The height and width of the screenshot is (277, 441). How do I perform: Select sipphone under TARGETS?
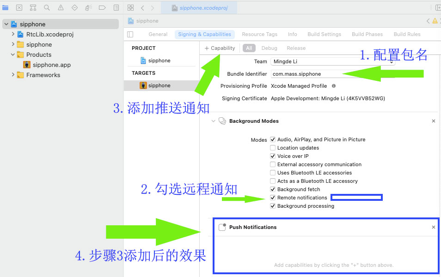click(161, 85)
